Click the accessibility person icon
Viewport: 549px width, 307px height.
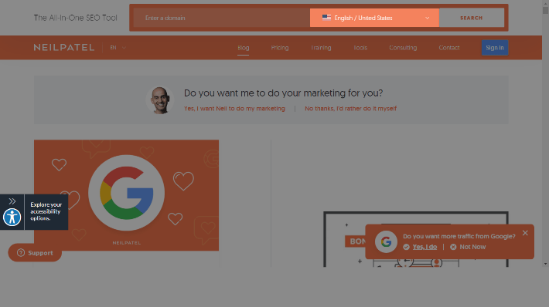[12, 218]
